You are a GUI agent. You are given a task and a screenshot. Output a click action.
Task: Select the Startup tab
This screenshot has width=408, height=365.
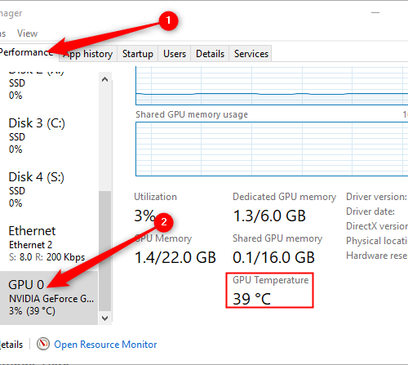coord(138,54)
